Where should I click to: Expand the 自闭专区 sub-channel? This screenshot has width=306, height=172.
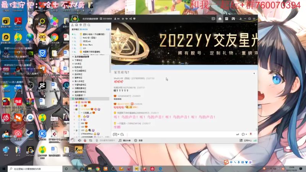pyautogui.click(x=73, y=74)
